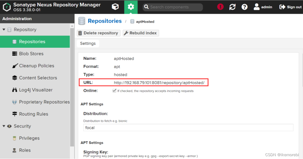Click the Repositories database icon in breadcrumb

(x=82, y=21)
